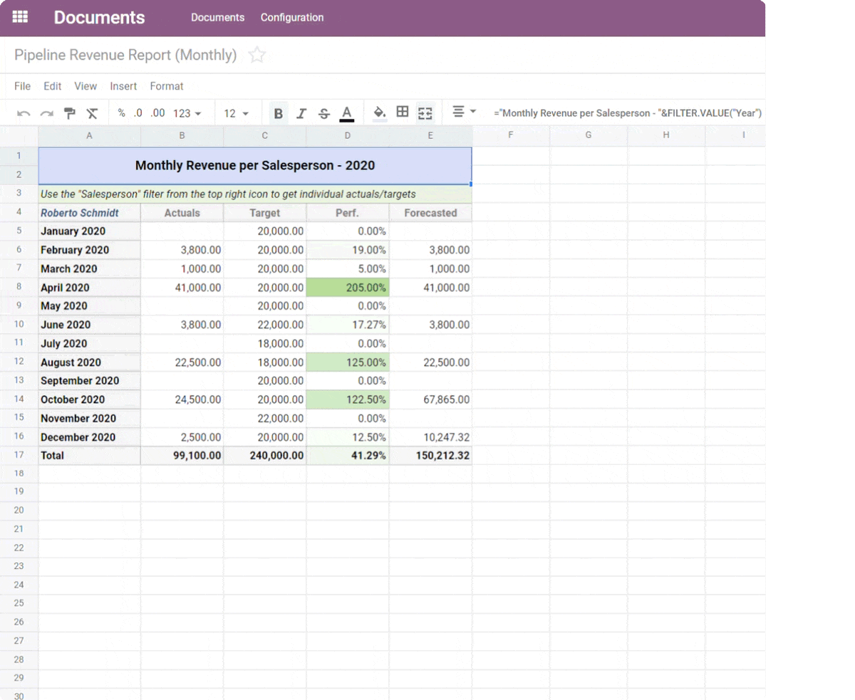855x700 pixels.
Task: Click the redo arrow icon
Action: click(x=46, y=113)
